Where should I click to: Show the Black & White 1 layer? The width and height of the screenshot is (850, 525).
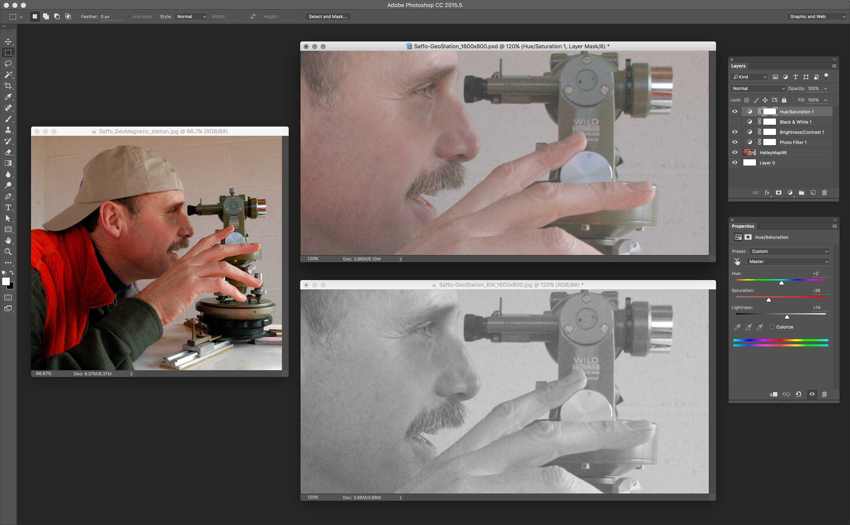pos(735,122)
